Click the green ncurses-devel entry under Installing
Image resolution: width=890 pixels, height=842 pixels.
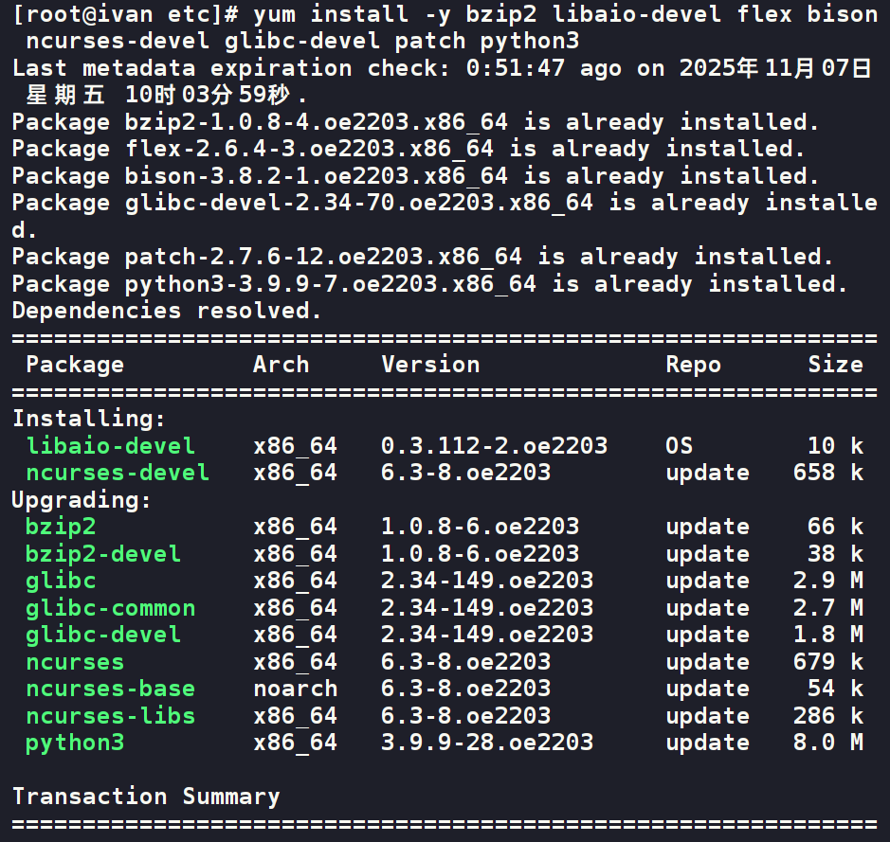[x=118, y=473]
